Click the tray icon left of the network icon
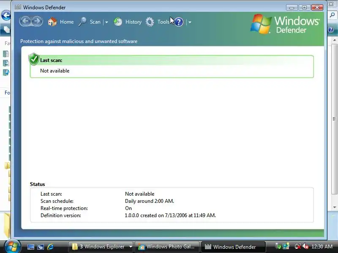The height and width of the screenshot is (253, 338). click(286, 246)
